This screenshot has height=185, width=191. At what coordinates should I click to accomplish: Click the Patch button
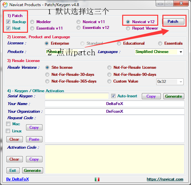[x=173, y=22]
